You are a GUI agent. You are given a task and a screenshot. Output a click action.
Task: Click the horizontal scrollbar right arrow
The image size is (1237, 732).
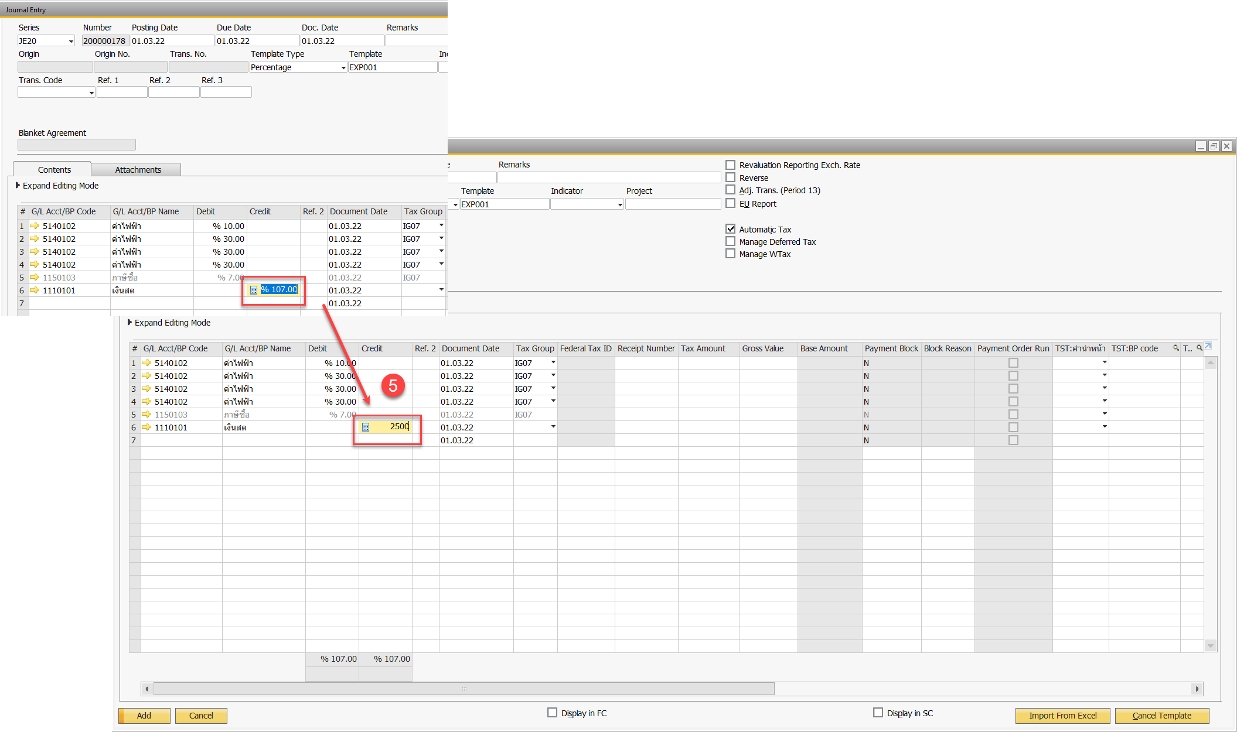(1197, 689)
